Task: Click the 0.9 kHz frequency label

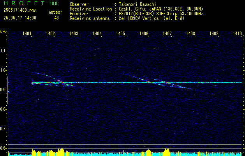Action: (x=3, y=90)
